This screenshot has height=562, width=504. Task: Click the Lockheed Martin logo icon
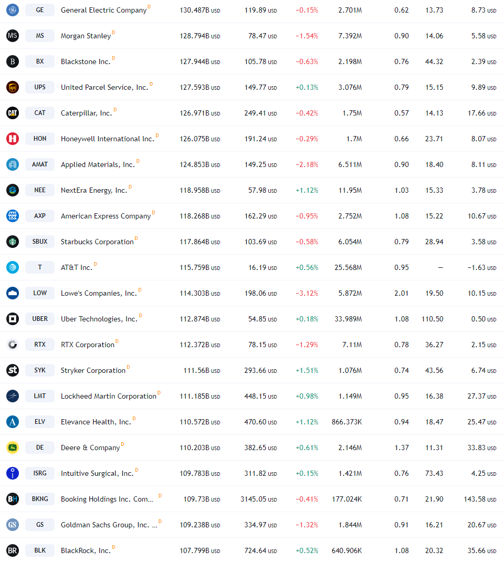tap(13, 396)
